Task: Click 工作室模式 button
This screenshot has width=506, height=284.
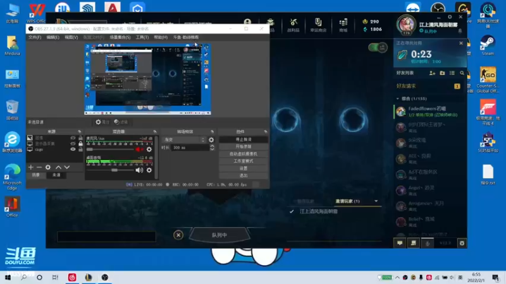Action: 244,161
